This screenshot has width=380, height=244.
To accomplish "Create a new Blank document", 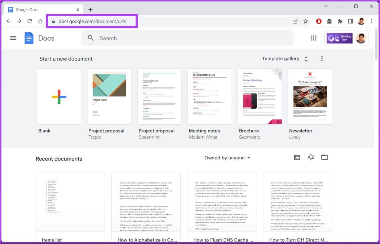I will 59,96.
